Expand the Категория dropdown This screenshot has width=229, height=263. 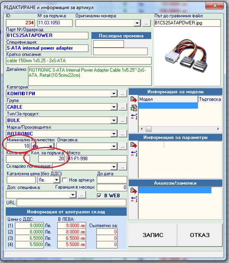[x=114, y=94]
